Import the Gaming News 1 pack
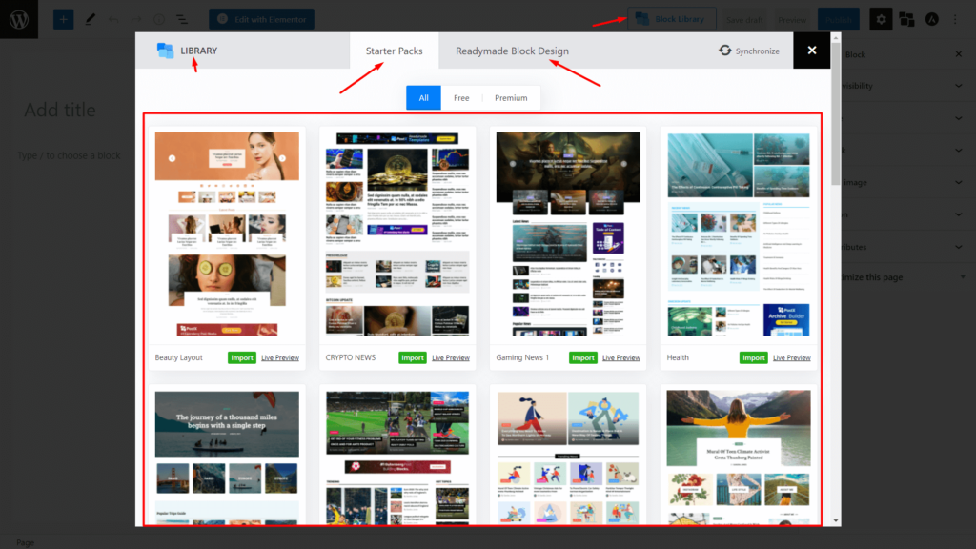This screenshot has height=549, width=976. coord(582,358)
